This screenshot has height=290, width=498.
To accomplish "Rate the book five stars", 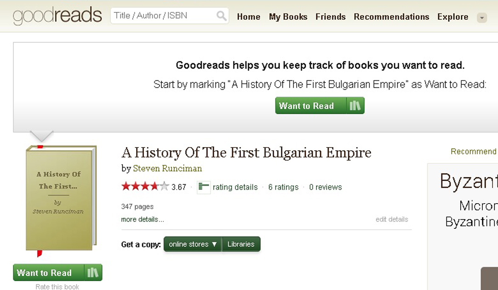I will pyautogui.click(x=165, y=187).
